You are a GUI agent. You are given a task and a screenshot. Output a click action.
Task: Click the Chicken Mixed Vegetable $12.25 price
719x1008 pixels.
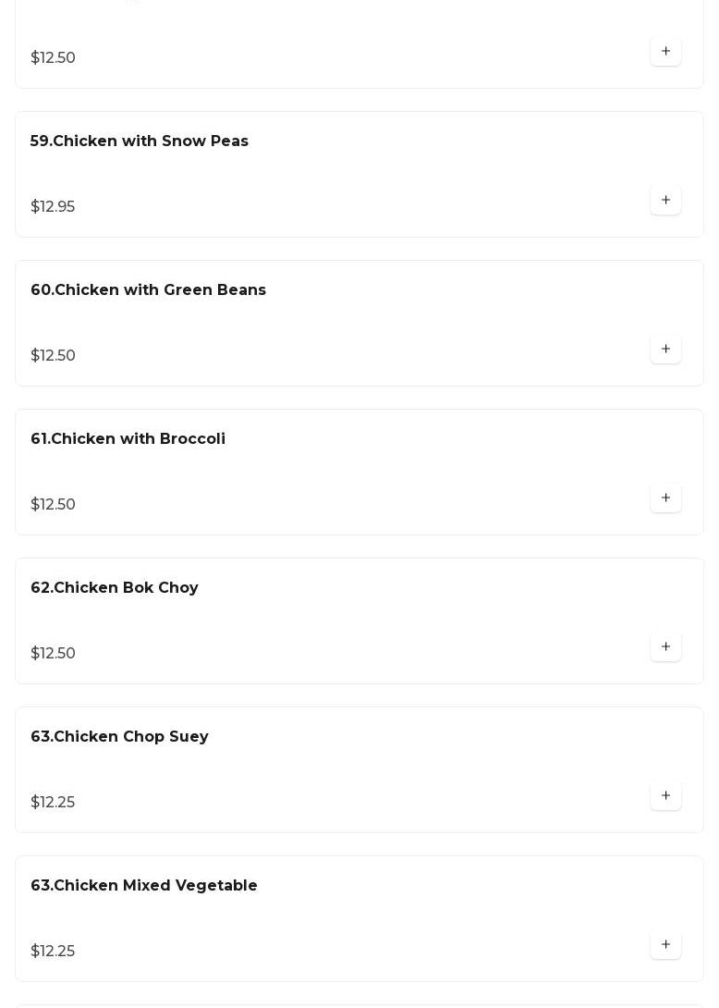pos(53,952)
